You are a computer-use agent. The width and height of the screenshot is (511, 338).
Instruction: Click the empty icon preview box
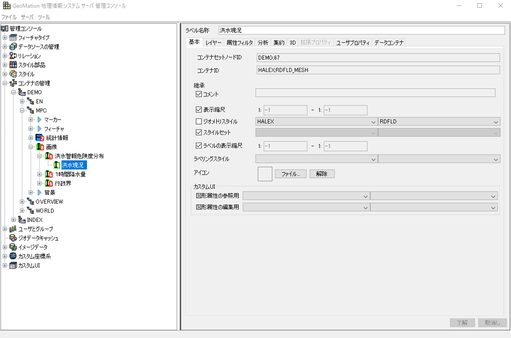coord(265,174)
